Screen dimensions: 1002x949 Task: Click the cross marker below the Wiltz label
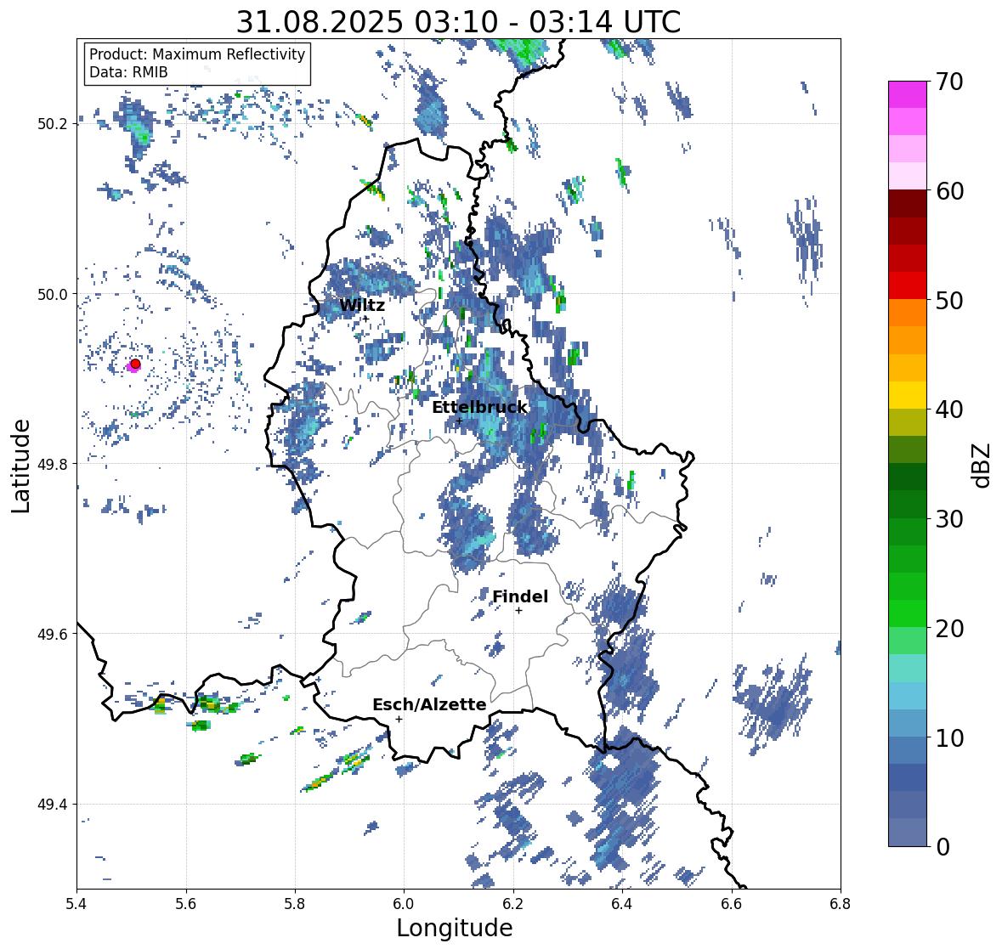tap(365, 319)
